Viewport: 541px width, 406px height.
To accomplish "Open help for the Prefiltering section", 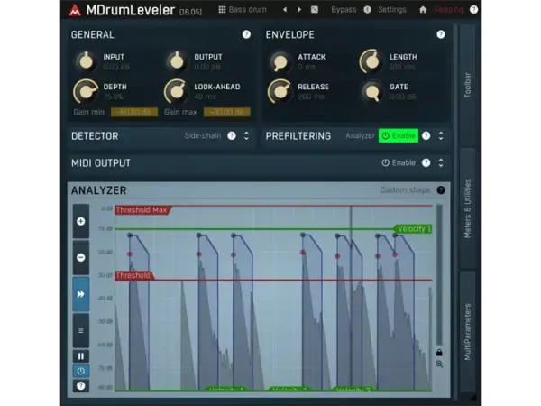I will point(426,135).
